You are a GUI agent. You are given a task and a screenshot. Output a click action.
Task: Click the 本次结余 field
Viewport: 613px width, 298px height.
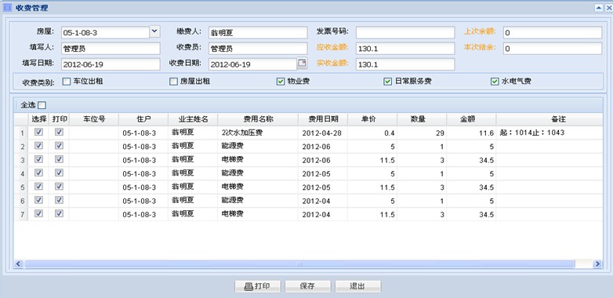click(553, 49)
